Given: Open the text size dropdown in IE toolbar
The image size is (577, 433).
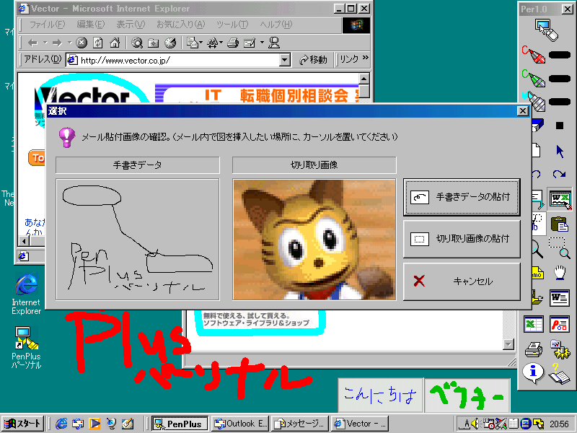Looking at the screenshot, I should point(214,43).
